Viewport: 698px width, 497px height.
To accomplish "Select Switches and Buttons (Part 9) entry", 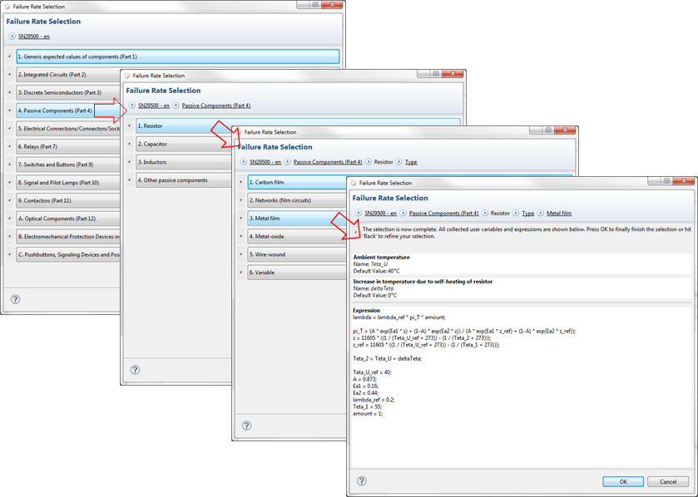I will click(x=68, y=165).
